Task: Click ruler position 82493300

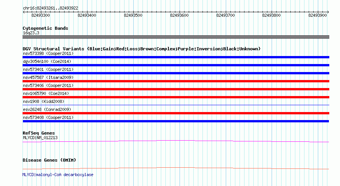Action: pos(40,15)
